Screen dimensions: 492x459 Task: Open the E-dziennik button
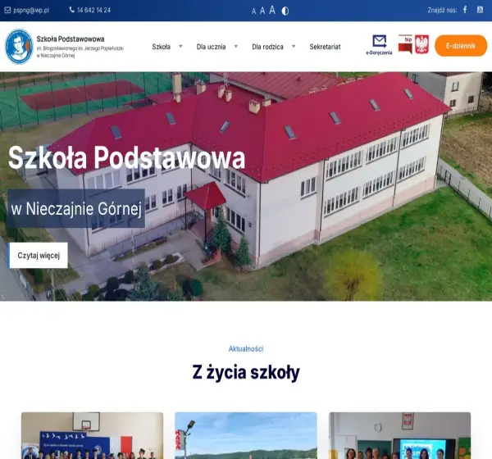coord(461,46)
